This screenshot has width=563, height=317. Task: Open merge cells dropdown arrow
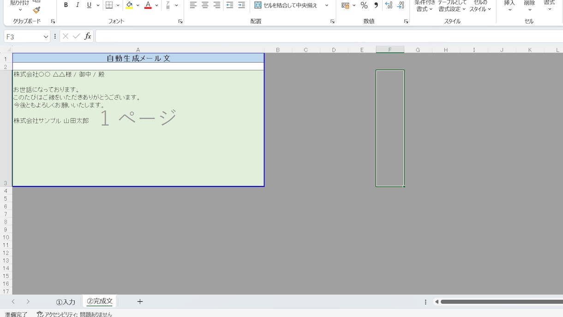327,6
